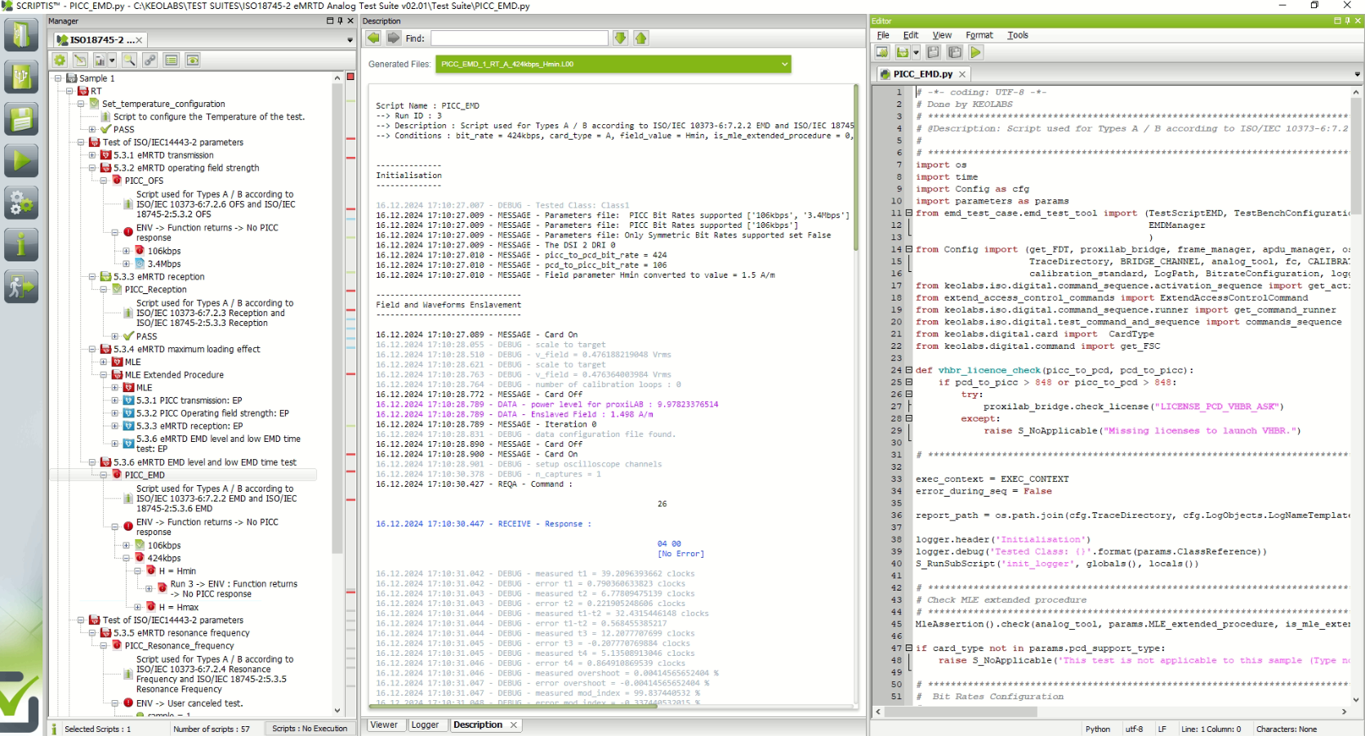Switch to the Logger tab
The width and height of the screenshot is (1365, 736).
click(x=425, y=725)
